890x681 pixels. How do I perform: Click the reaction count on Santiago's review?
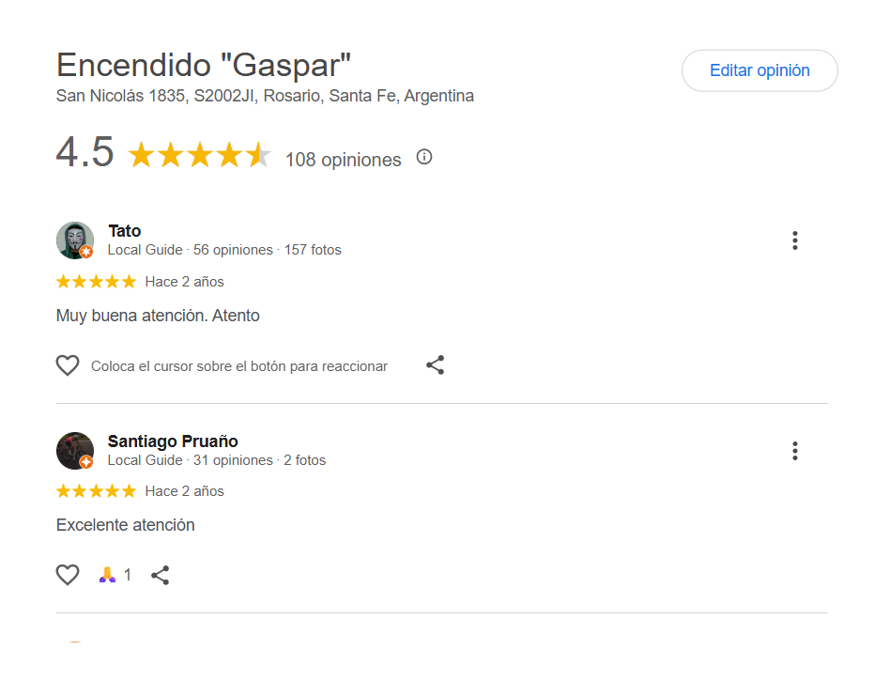[x=128, y=575]
